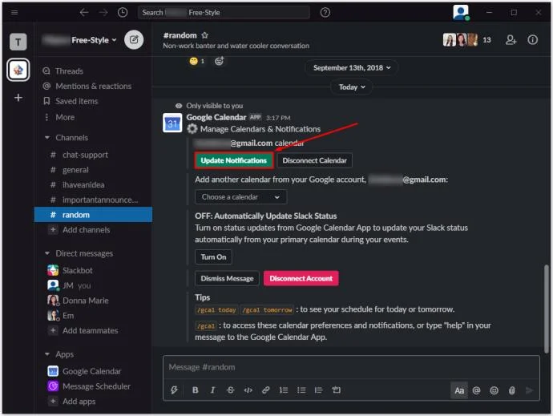
Task: Star the #random channel
Action: [x=204, y=35]
